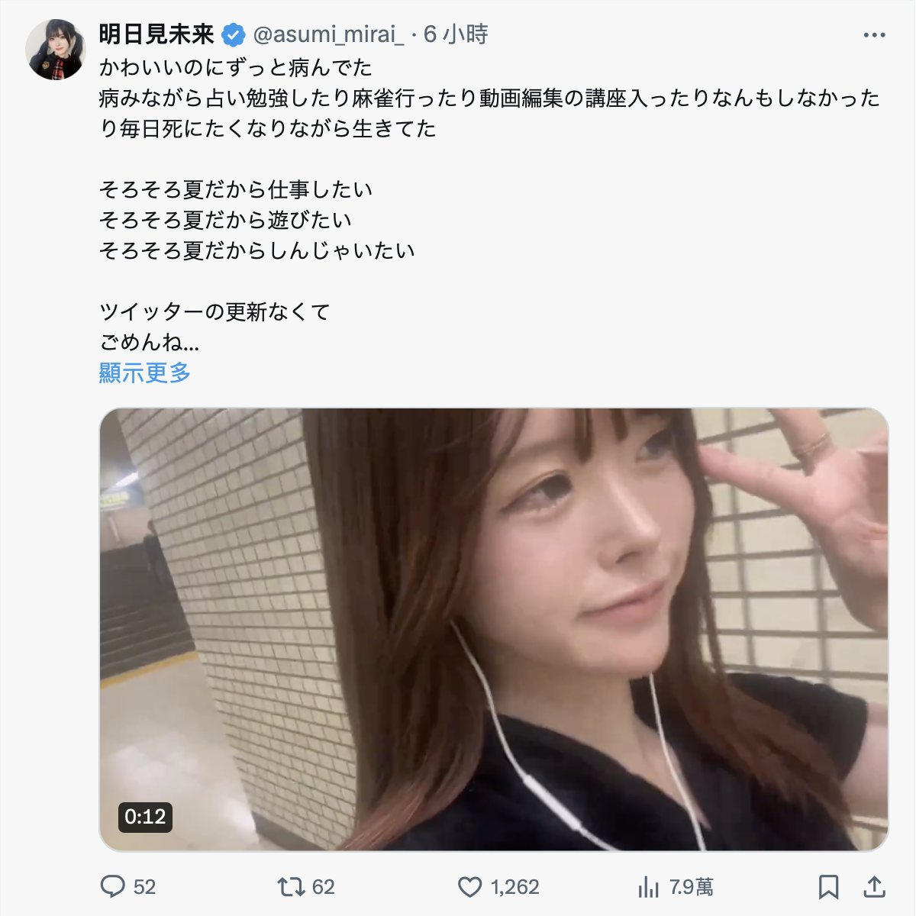The height and width of the screenshot is (916, 916).
Task: Click the 1,262 likes count
Action: [514, 886]
